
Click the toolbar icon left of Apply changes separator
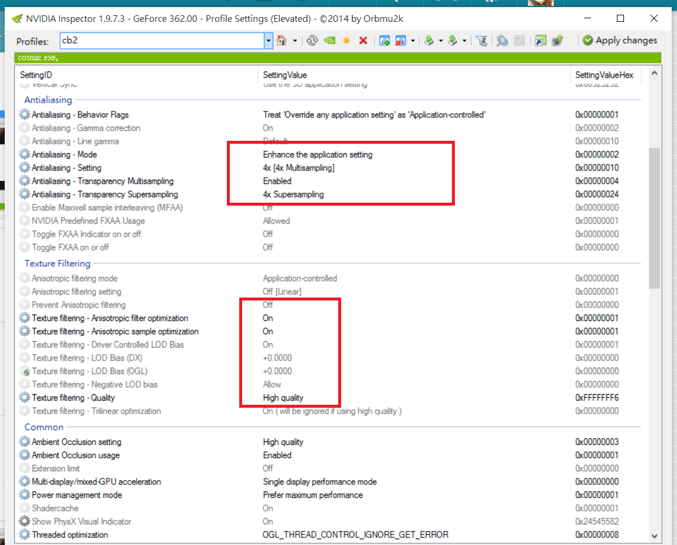click(x=557, y=41)
